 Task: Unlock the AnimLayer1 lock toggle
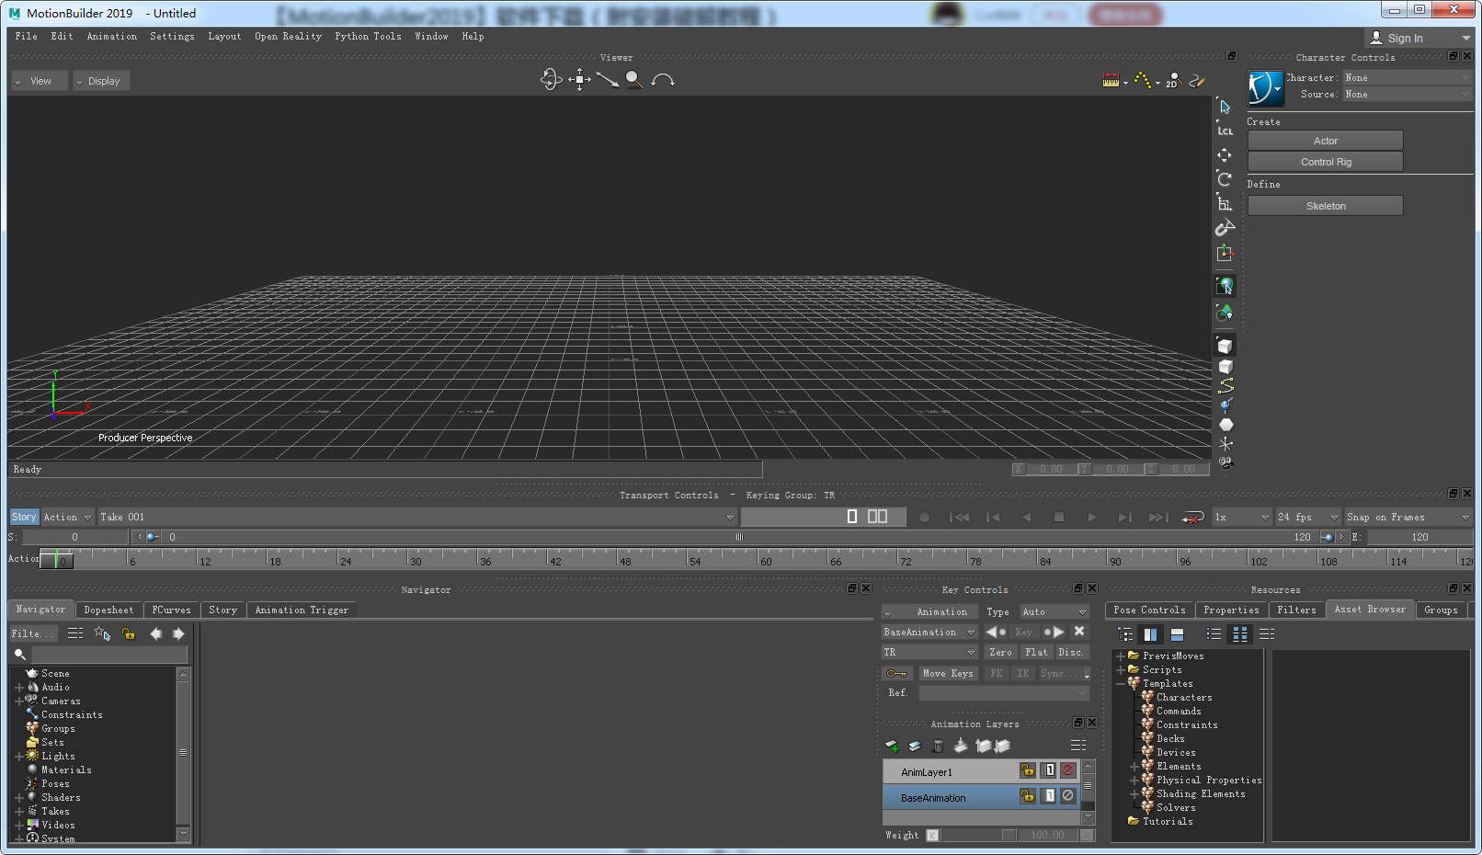pos(1027,771)
